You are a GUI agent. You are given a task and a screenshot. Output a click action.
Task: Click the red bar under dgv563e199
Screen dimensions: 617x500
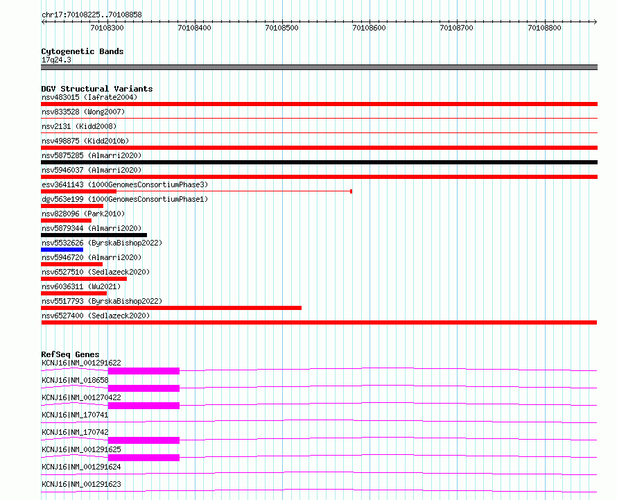click(72, 206)
